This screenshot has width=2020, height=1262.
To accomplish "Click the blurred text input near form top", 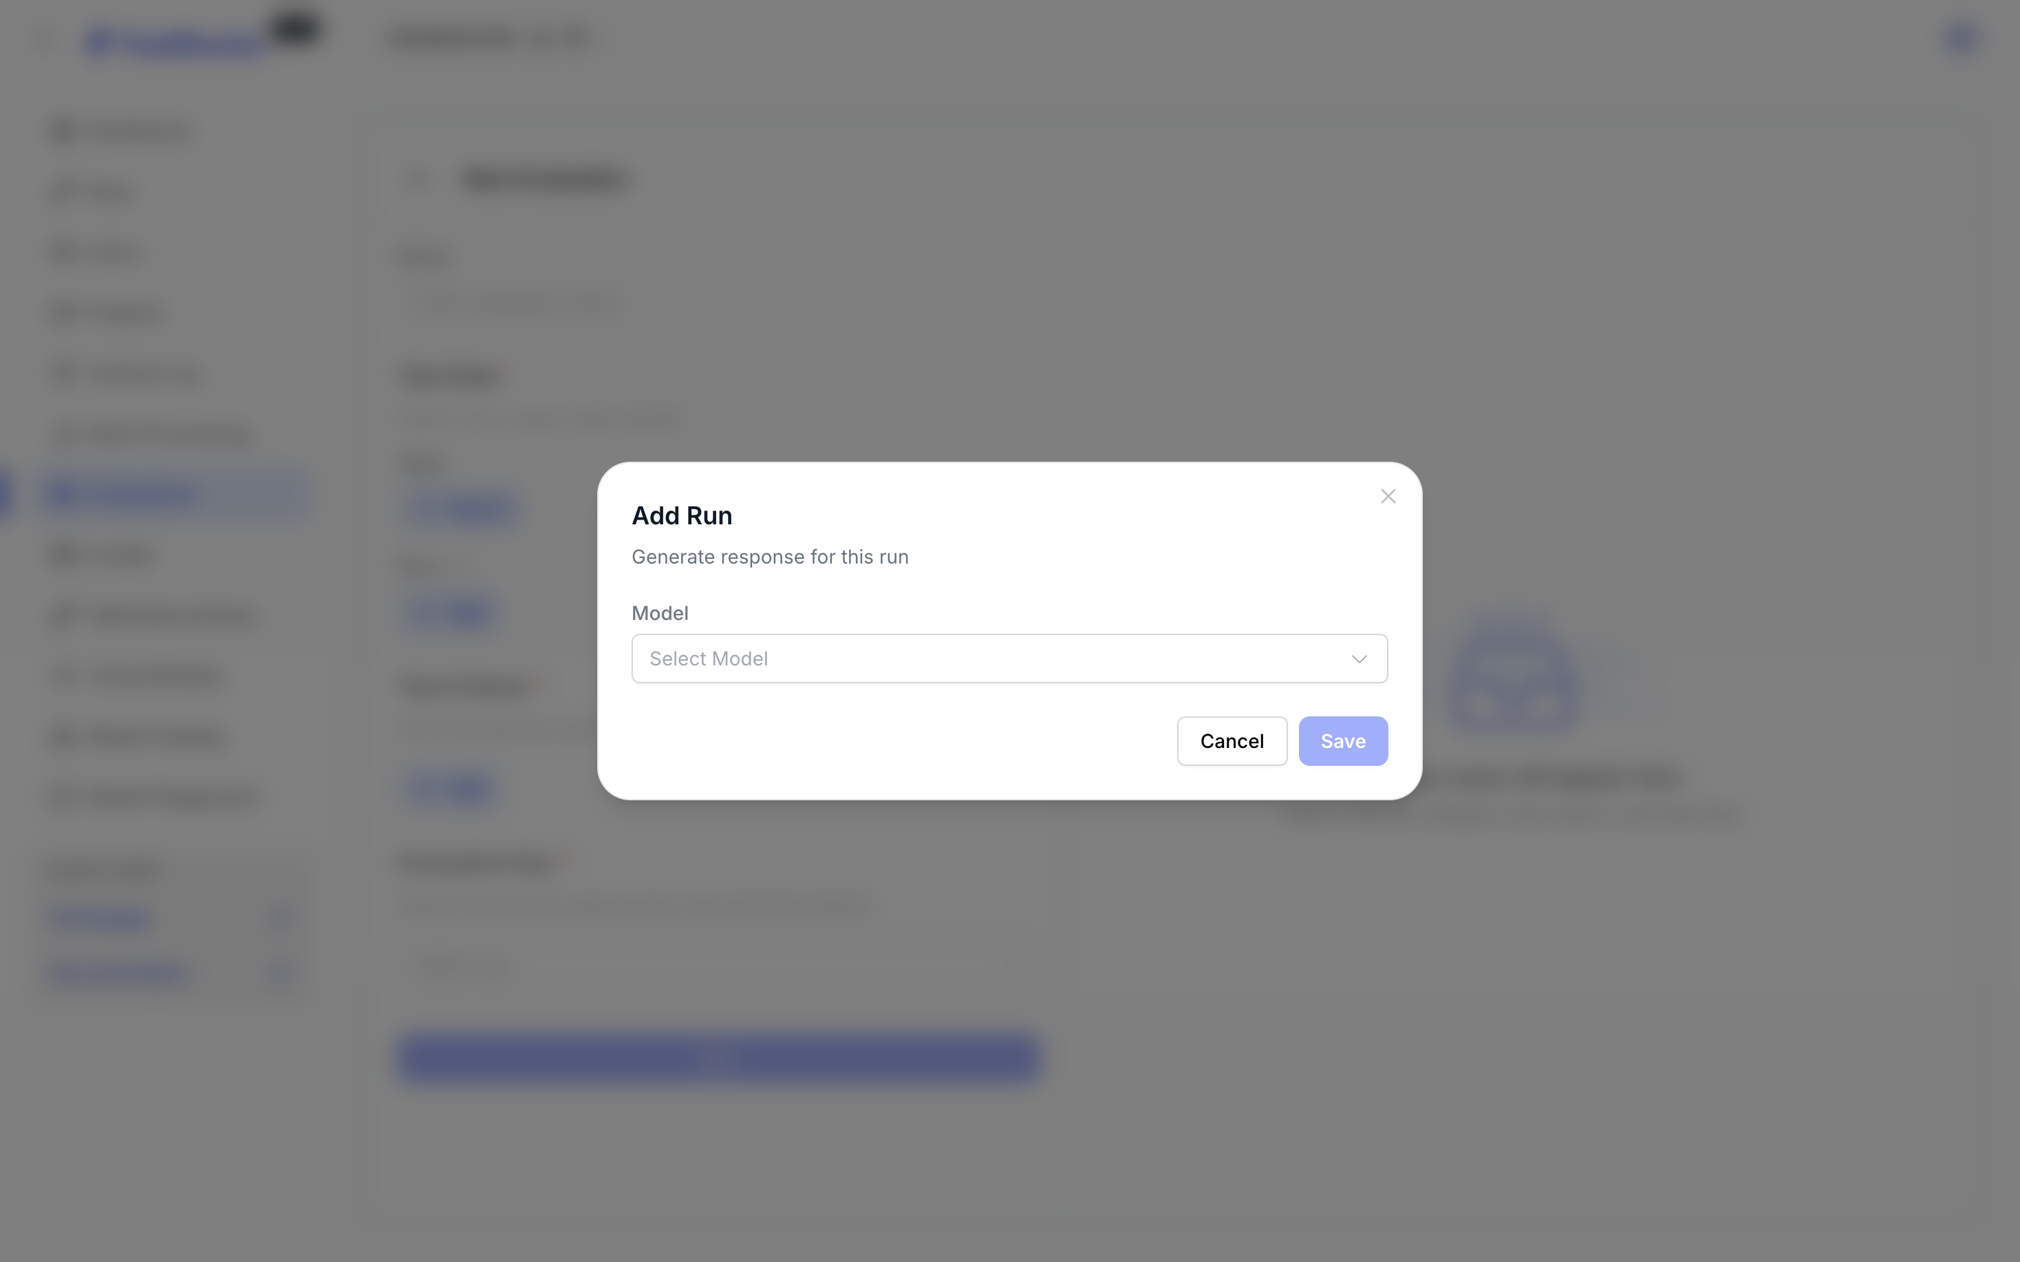I will point(726,302).
